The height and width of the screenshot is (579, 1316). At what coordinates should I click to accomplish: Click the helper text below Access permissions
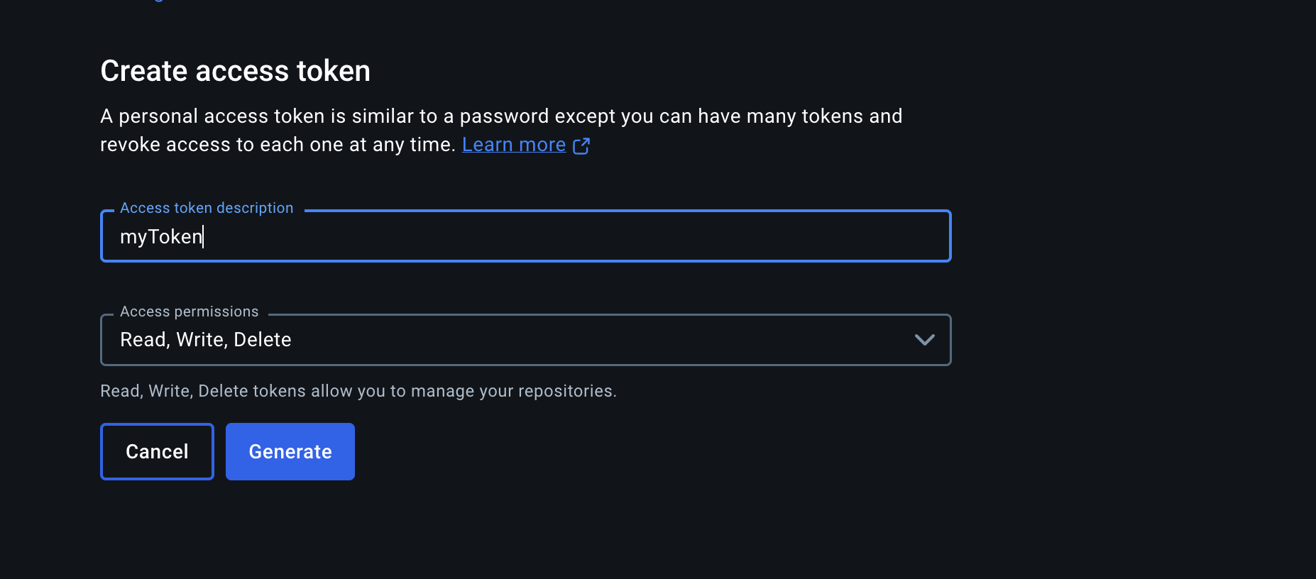pyautogui.click(x=358, y=391)
